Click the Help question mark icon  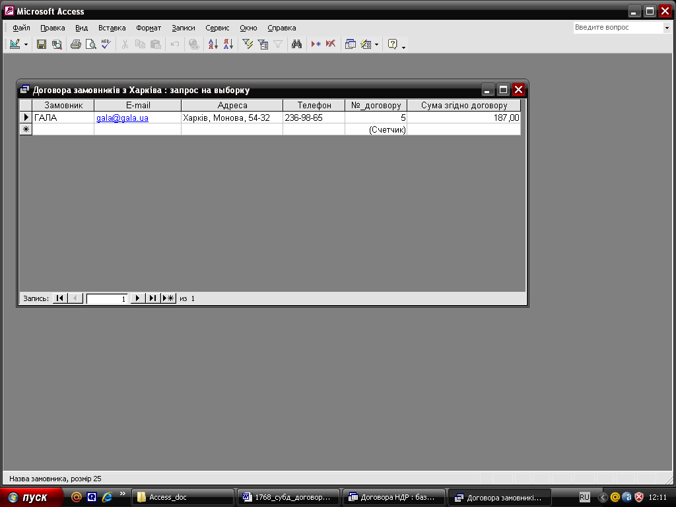[x=392, y=44]
